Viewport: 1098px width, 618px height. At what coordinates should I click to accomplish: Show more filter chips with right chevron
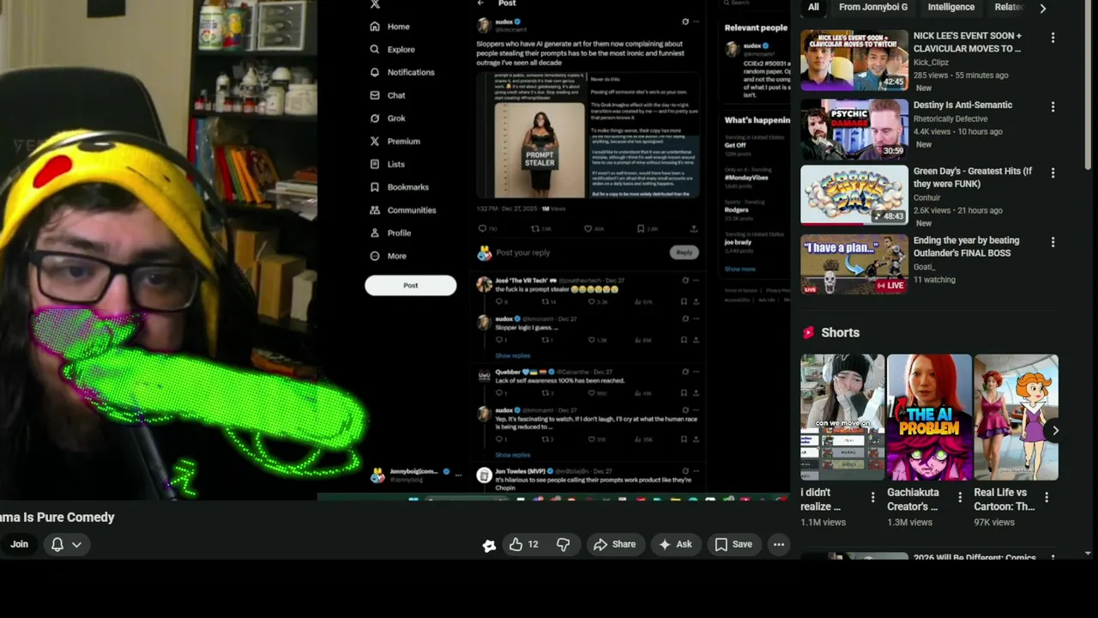[1042, 8]
